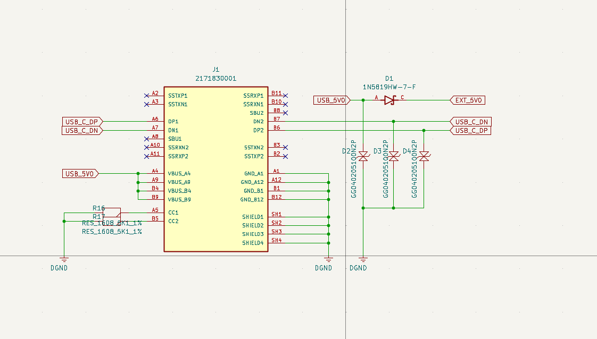
Task: Click the EXT_5V0 global label
Action: 468,100
